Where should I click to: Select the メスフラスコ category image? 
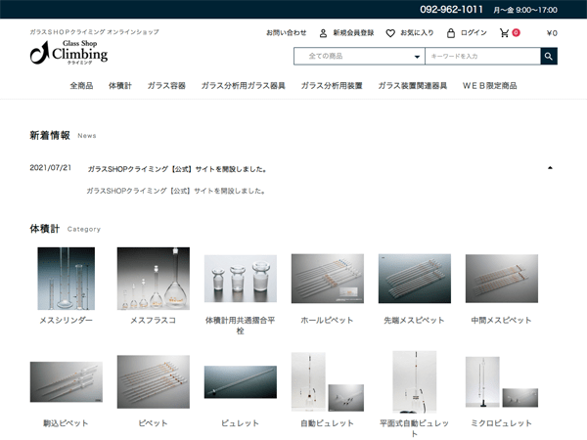153,279
